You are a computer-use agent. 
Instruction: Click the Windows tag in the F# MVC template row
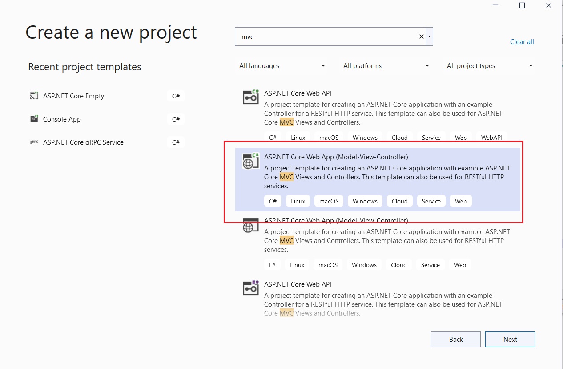click(364, 265)
